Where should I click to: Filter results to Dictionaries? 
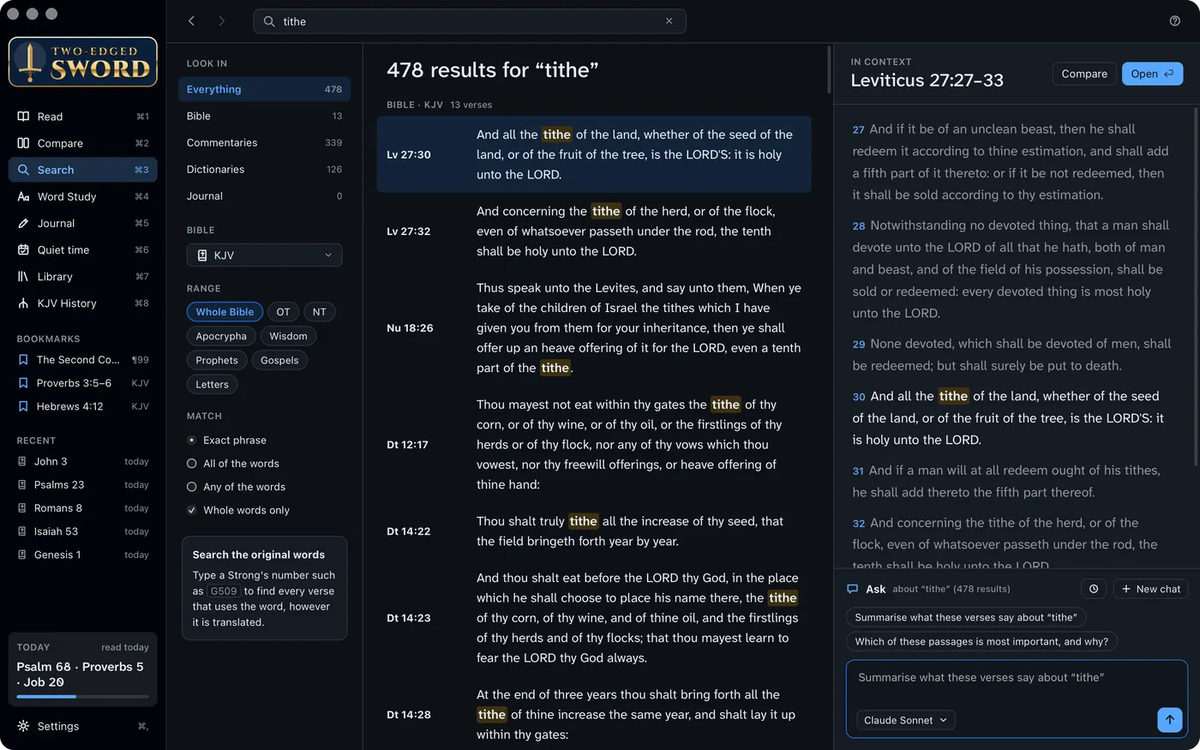click(264, 169)
